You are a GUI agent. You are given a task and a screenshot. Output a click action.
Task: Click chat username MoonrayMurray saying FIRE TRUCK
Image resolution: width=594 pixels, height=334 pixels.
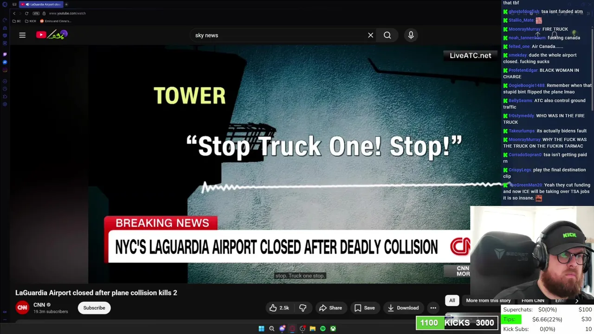click(524, 29)
